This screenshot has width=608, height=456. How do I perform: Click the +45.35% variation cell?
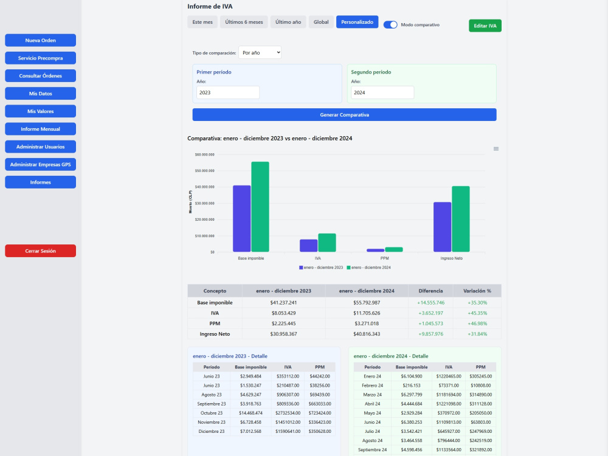pos(477,313)
